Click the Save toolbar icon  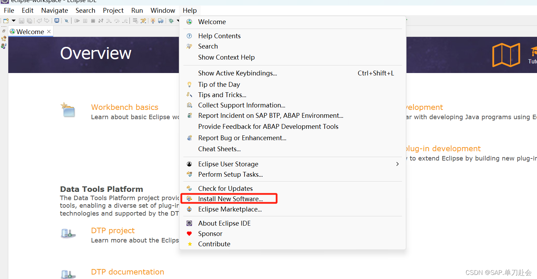tap(21, 21)
